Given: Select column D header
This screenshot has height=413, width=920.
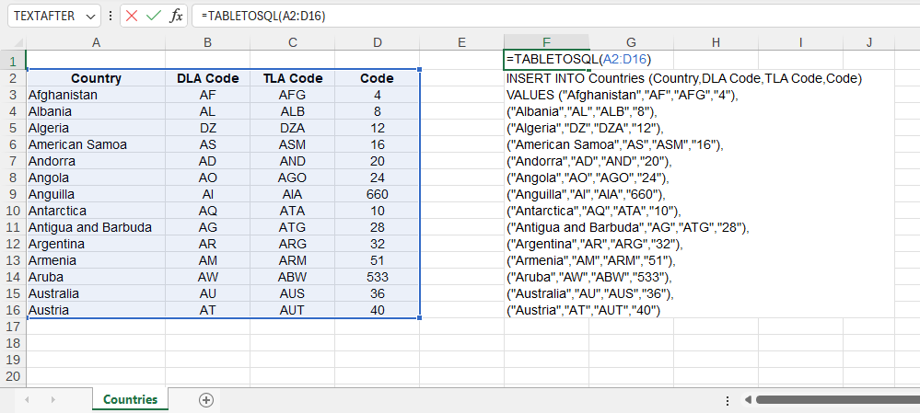Looking at the screenshot, I should tap(378, 42).
